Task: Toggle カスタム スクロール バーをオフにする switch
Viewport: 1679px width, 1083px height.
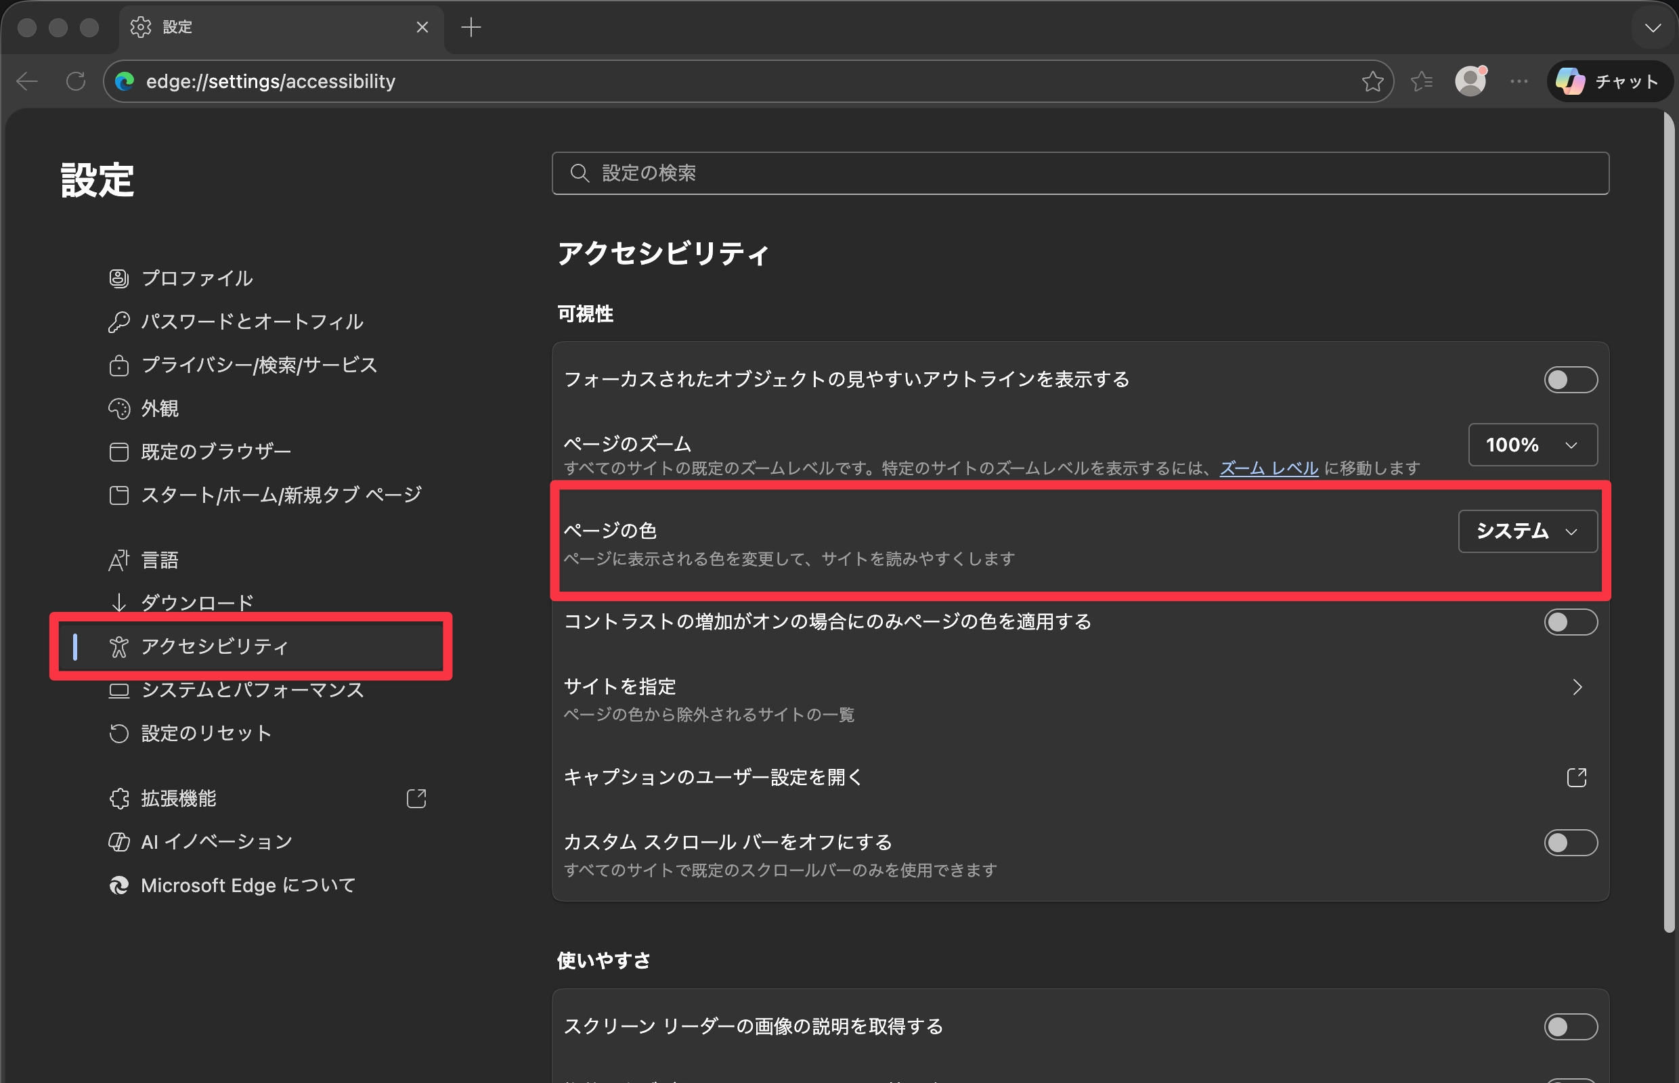Action: pos(1570,843)
